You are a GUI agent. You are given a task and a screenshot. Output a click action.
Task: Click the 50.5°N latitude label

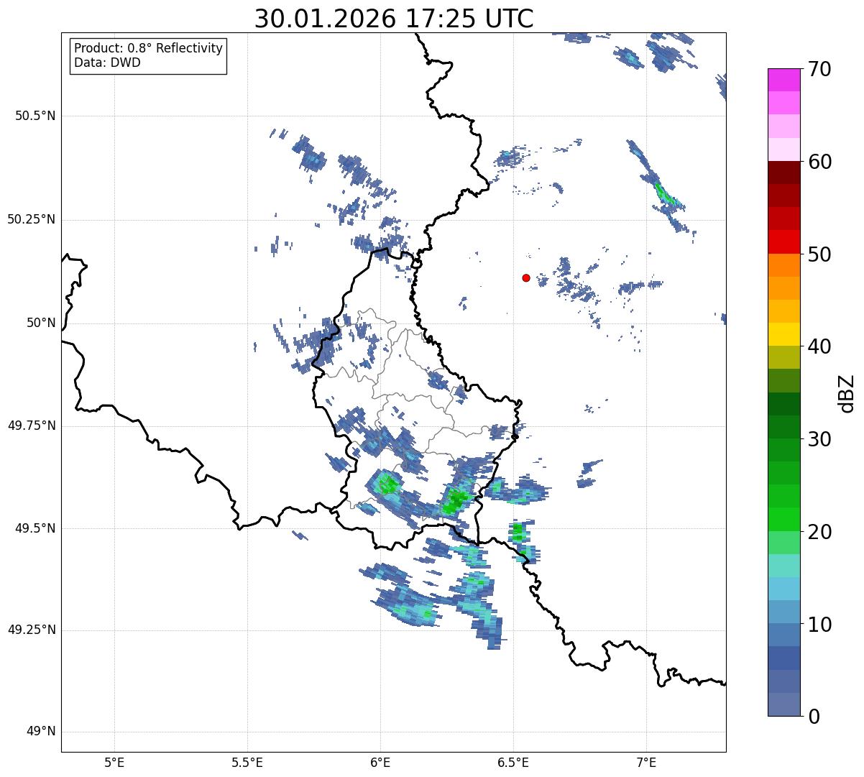click(x=35, y=116)
